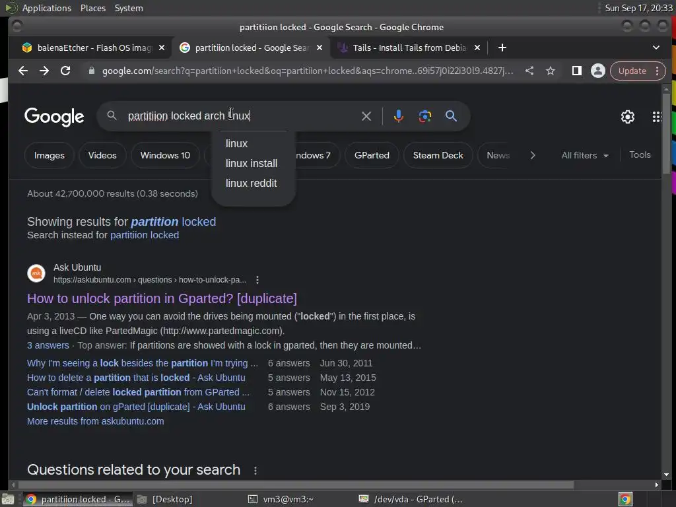The image size is (676, 507).
Task: Click the Ask Ubuntu site favicon
Action: [36, 273]
